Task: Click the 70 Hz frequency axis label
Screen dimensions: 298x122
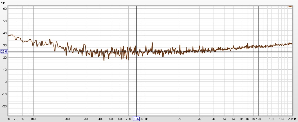Action: pyautogui.click(x=15, y=119)
